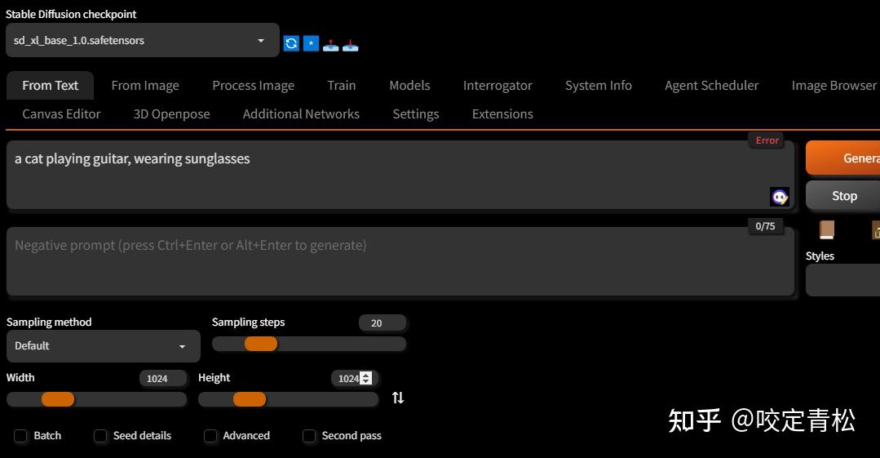Click the download tray icon with down arrow
This screenshot has height=458, width=880.
pyautogui.click(x=350, y=44)
